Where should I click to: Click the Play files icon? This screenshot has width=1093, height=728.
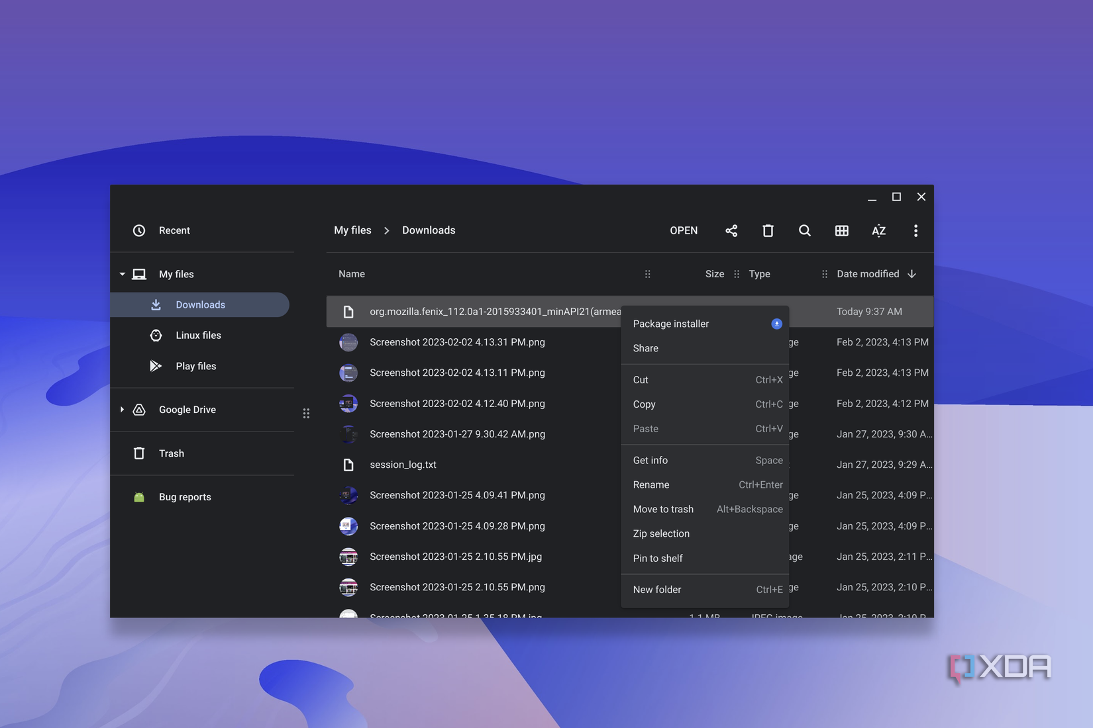click(156, 366)
